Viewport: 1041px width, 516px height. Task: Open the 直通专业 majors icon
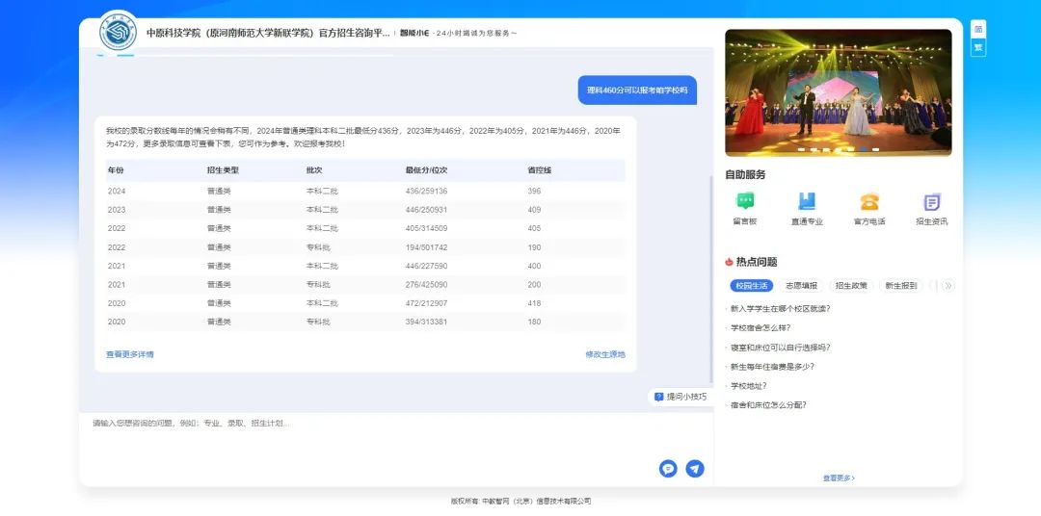coord(807,201)
